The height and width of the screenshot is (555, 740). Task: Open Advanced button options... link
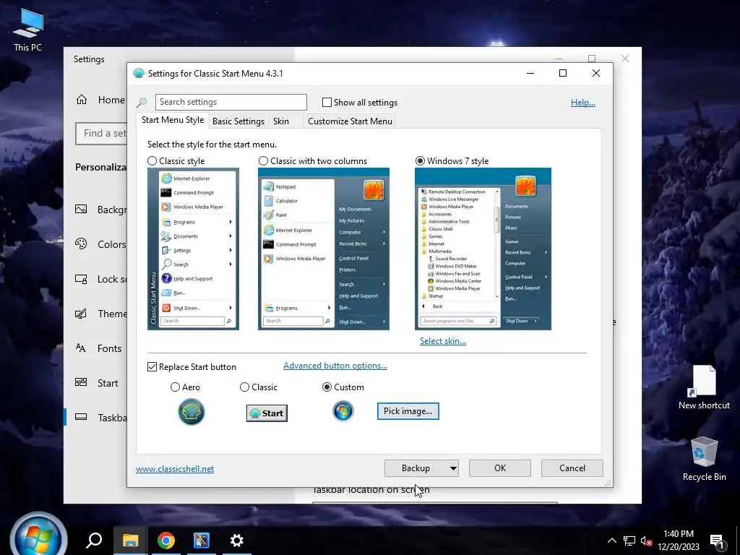point(335,366)
